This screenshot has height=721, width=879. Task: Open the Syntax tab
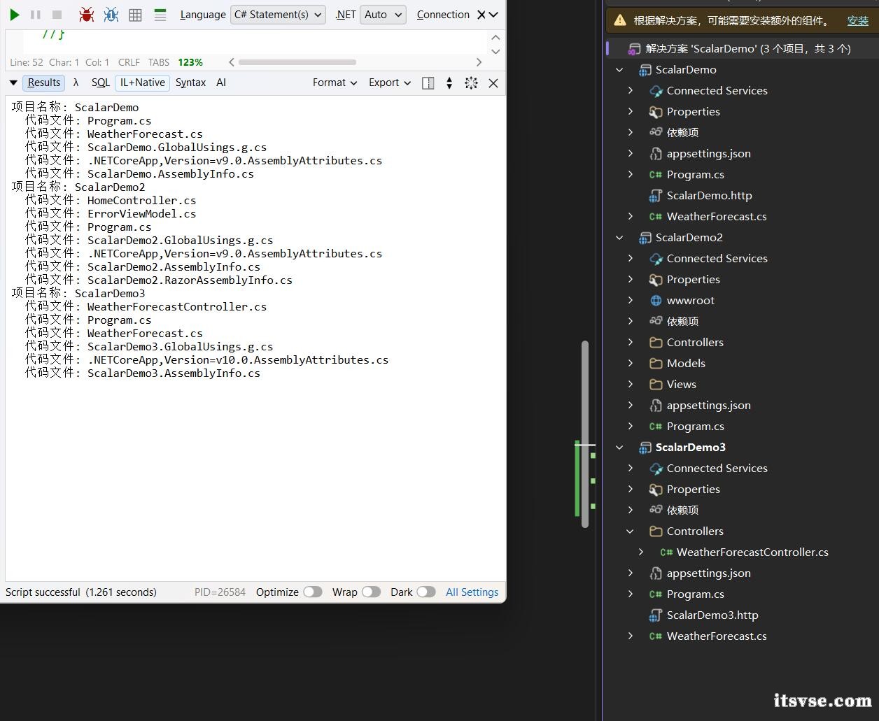pyautogui.click(x=190, y=83)
